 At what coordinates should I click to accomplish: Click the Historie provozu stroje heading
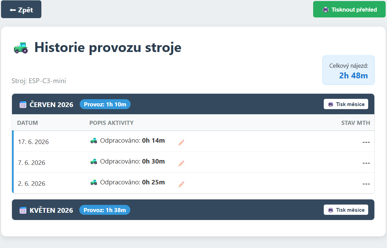[108, 48]
